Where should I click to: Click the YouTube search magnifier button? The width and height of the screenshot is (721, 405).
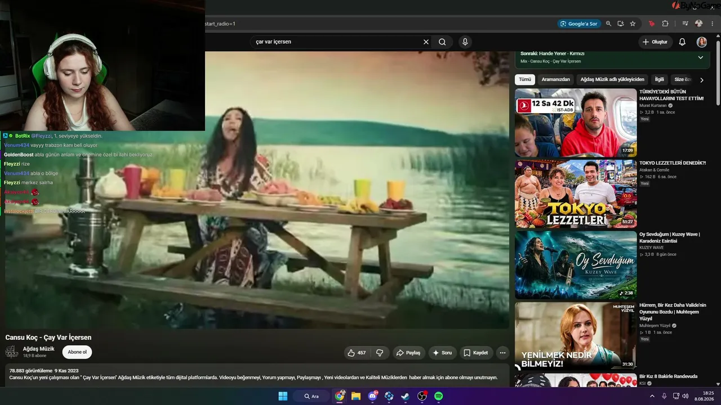pos(442,42)
